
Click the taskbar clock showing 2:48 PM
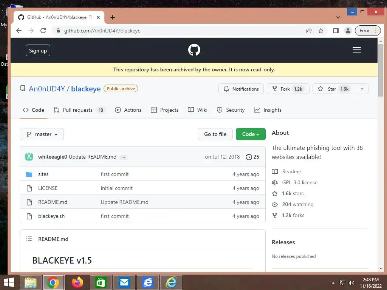(x=370, y=282)
